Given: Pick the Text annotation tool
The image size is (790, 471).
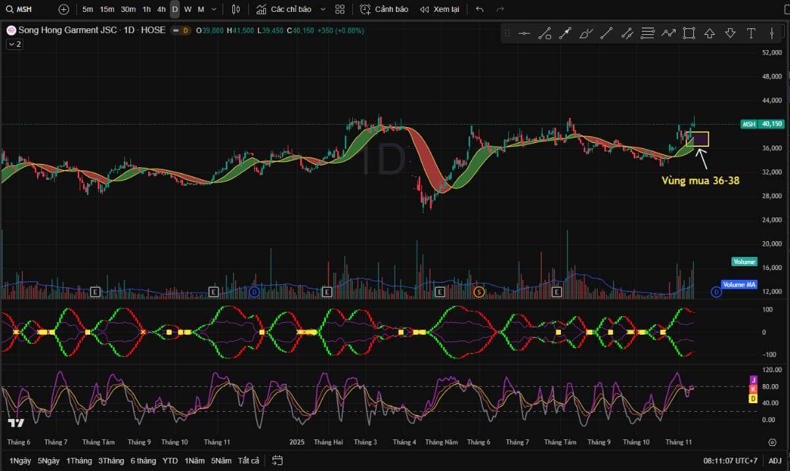Looking at the screenshot, I should coord(750,34).
